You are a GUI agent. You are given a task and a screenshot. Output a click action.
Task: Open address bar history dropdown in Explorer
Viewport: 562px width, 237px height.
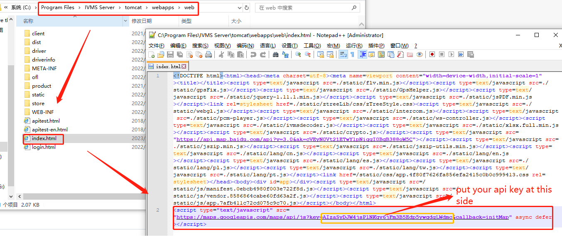[x=239, y=7]
